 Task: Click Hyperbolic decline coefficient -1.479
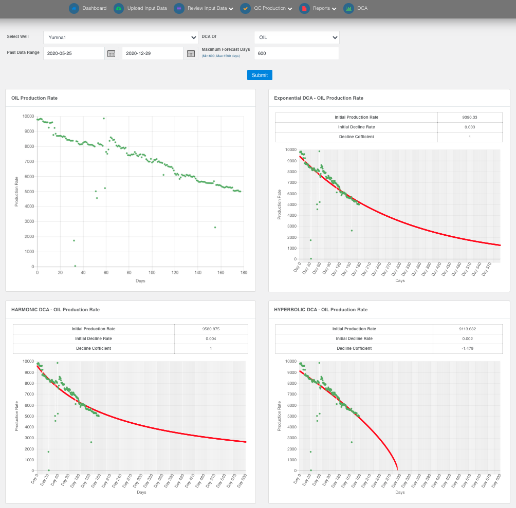tap(468, 349)
